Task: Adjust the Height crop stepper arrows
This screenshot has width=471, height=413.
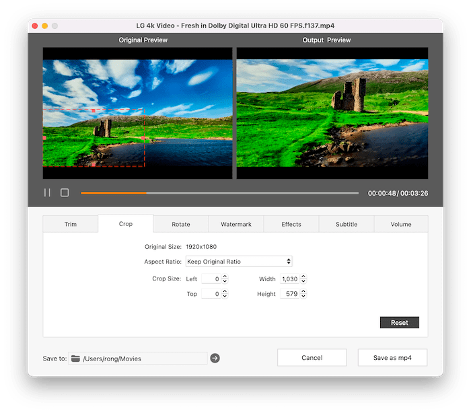Action: tap(303, 294)
